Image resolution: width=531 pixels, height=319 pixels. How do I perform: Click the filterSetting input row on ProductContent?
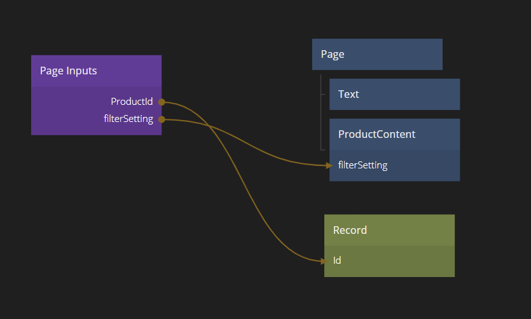pos(363,165)
